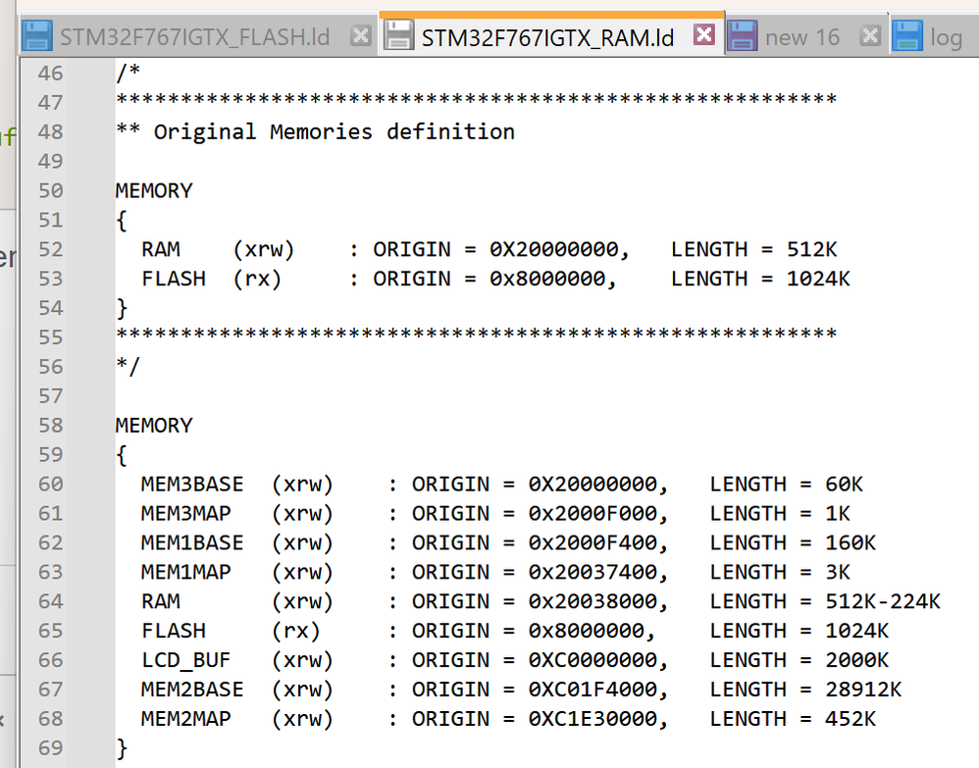Viewport: 979px width, 768px height.
Task: Click MEM3BASE region name
Action: click(192, 484)
